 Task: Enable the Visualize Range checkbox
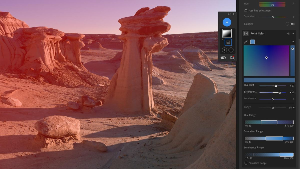[x=246, y=163]
